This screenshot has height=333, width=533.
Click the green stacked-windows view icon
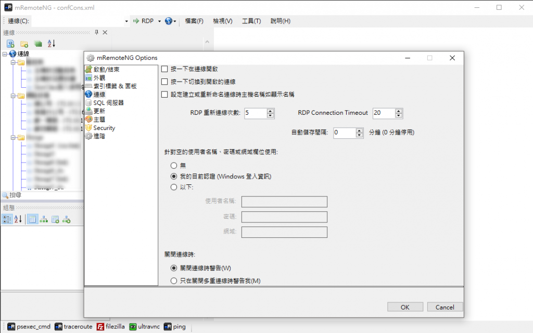pos(37,44)
